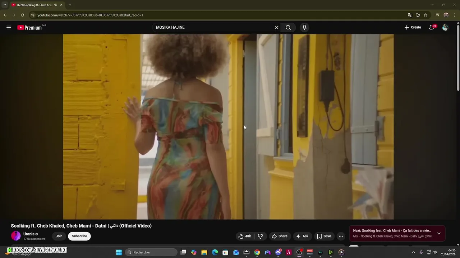Screen dimensions: 460x258
Task: Share the Datni video
Action: tap(280, 236)
